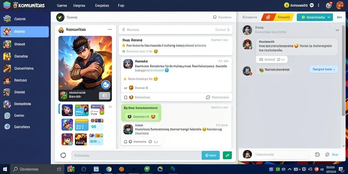Click the chat bubble icon beside message field
This screenshot has height=174, width=348.
63,155
